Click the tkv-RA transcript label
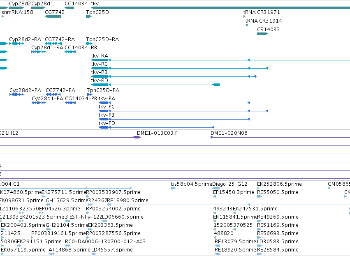This screenshot has width=350, height=256. pyautogui.click(x=100, y=56)
